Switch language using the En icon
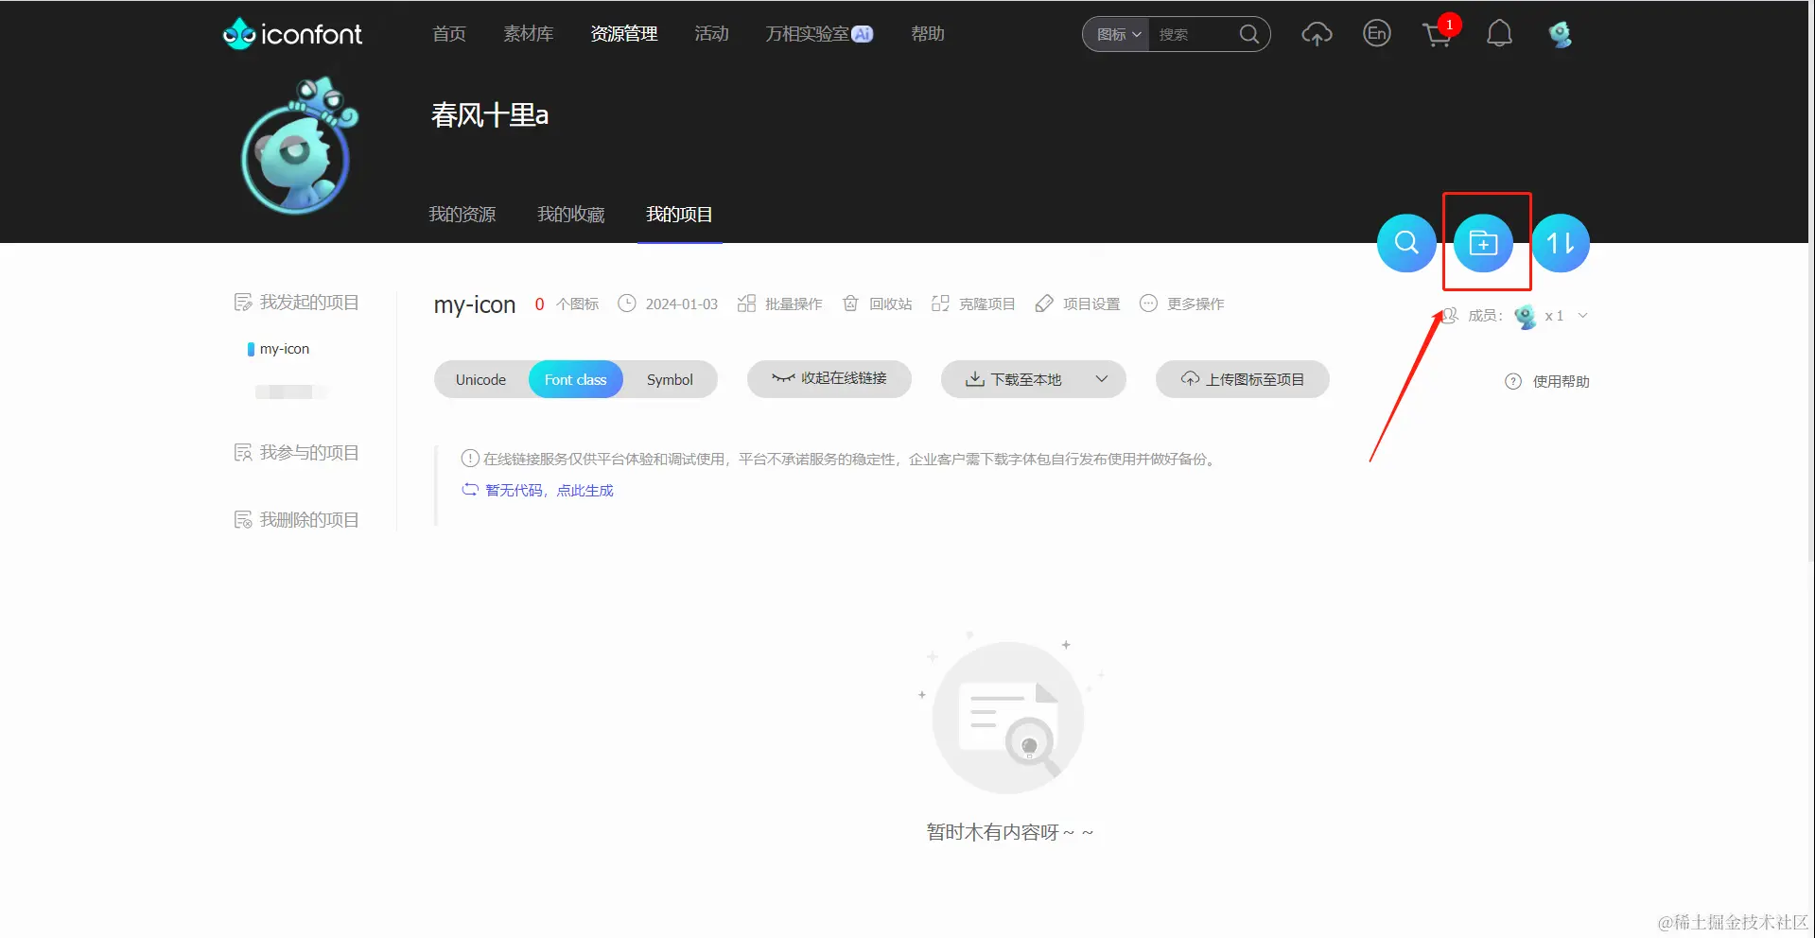This screenshot has width=1815, height=938. coord(1376,33)
